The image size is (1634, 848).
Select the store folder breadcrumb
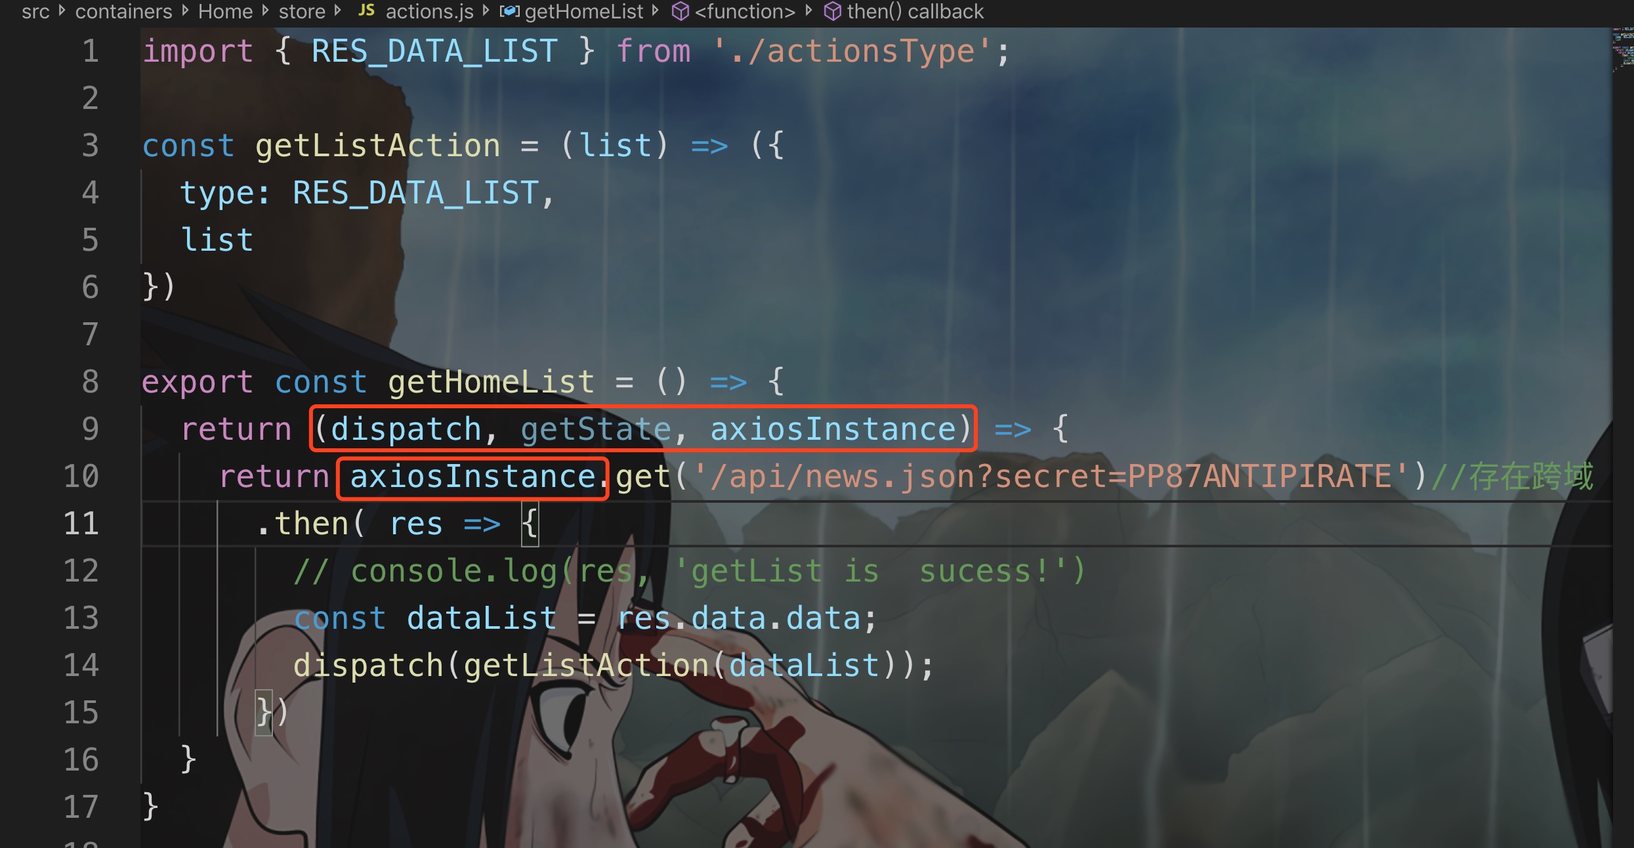(x=302, y=11)
